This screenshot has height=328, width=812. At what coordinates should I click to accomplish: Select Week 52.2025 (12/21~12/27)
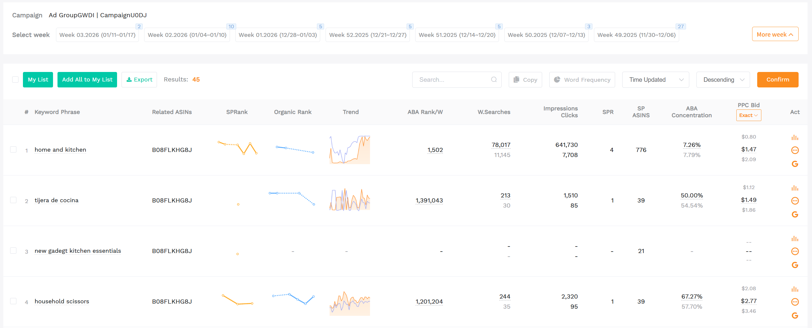click(367, 35)
